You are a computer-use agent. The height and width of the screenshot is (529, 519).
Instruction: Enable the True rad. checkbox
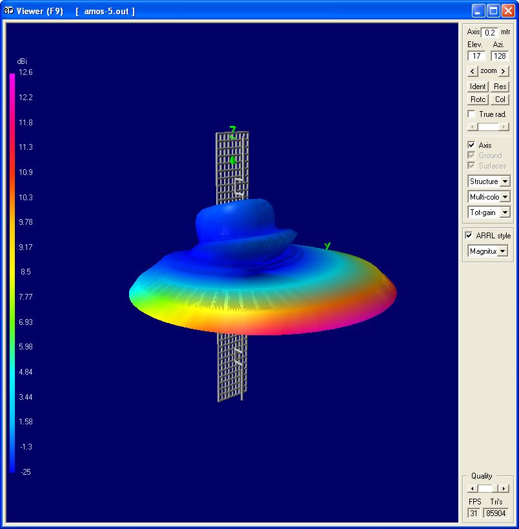(x=472, y=114)
